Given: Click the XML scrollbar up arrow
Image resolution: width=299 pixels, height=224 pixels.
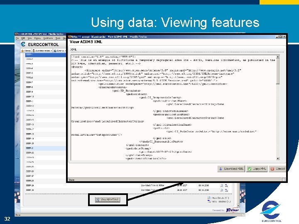Looking at the screenshot, I should click(x=278, y=57).
